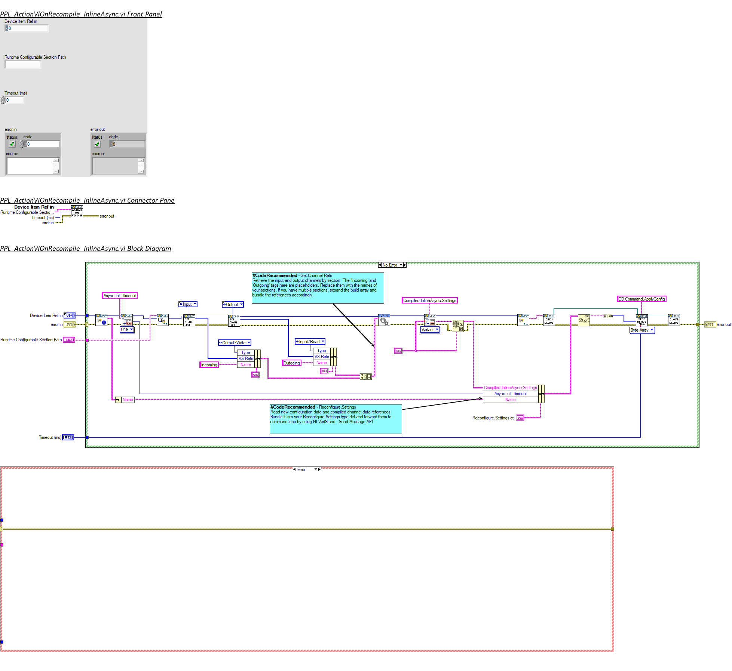The height and width of the screenshot is (671, 732).
Task: Click the connector pane Action On Recompile icon
Action: point(77,211)
